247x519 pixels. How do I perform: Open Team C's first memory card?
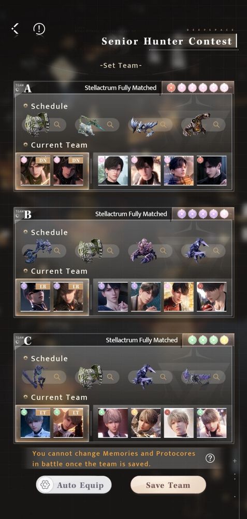113,422
